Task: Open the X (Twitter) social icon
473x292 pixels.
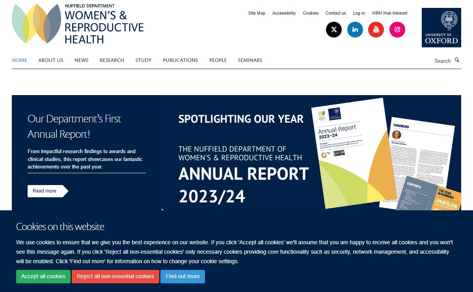Action: click(334, 30)
